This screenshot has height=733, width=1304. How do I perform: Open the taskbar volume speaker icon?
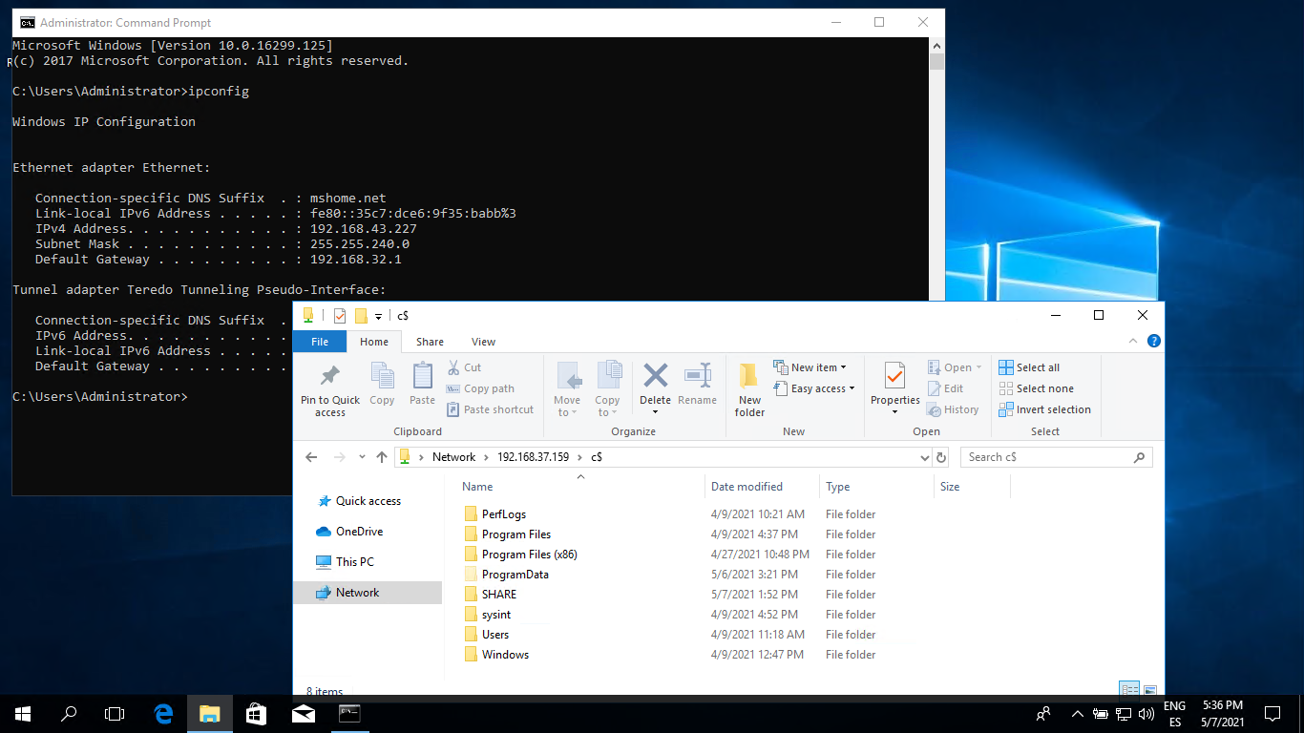click(x=1146, y=713)
